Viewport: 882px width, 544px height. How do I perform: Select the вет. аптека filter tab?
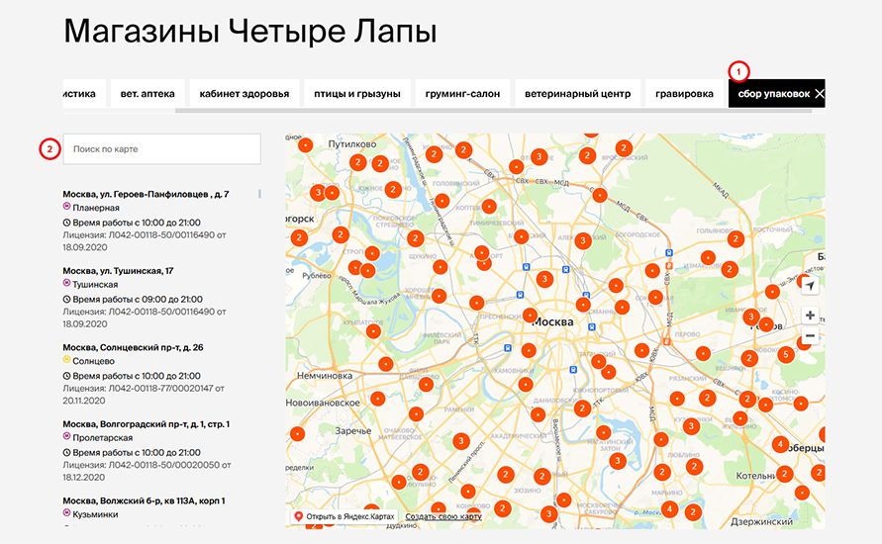[147, 94]
